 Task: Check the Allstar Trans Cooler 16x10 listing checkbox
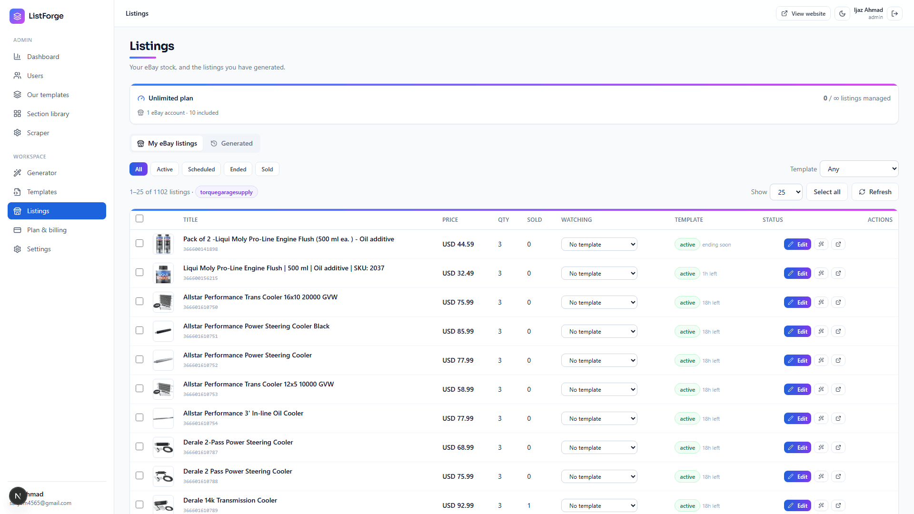click(139, 301)
